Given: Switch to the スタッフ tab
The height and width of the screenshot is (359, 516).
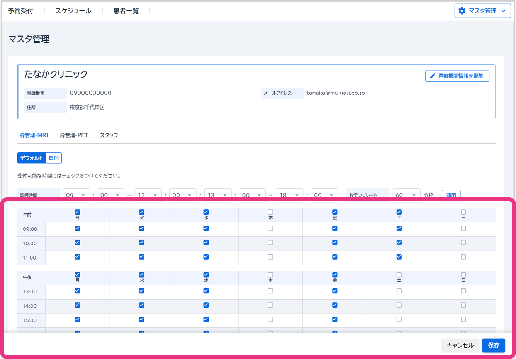Looking at the screenshot, I should [x=109, y=135].
